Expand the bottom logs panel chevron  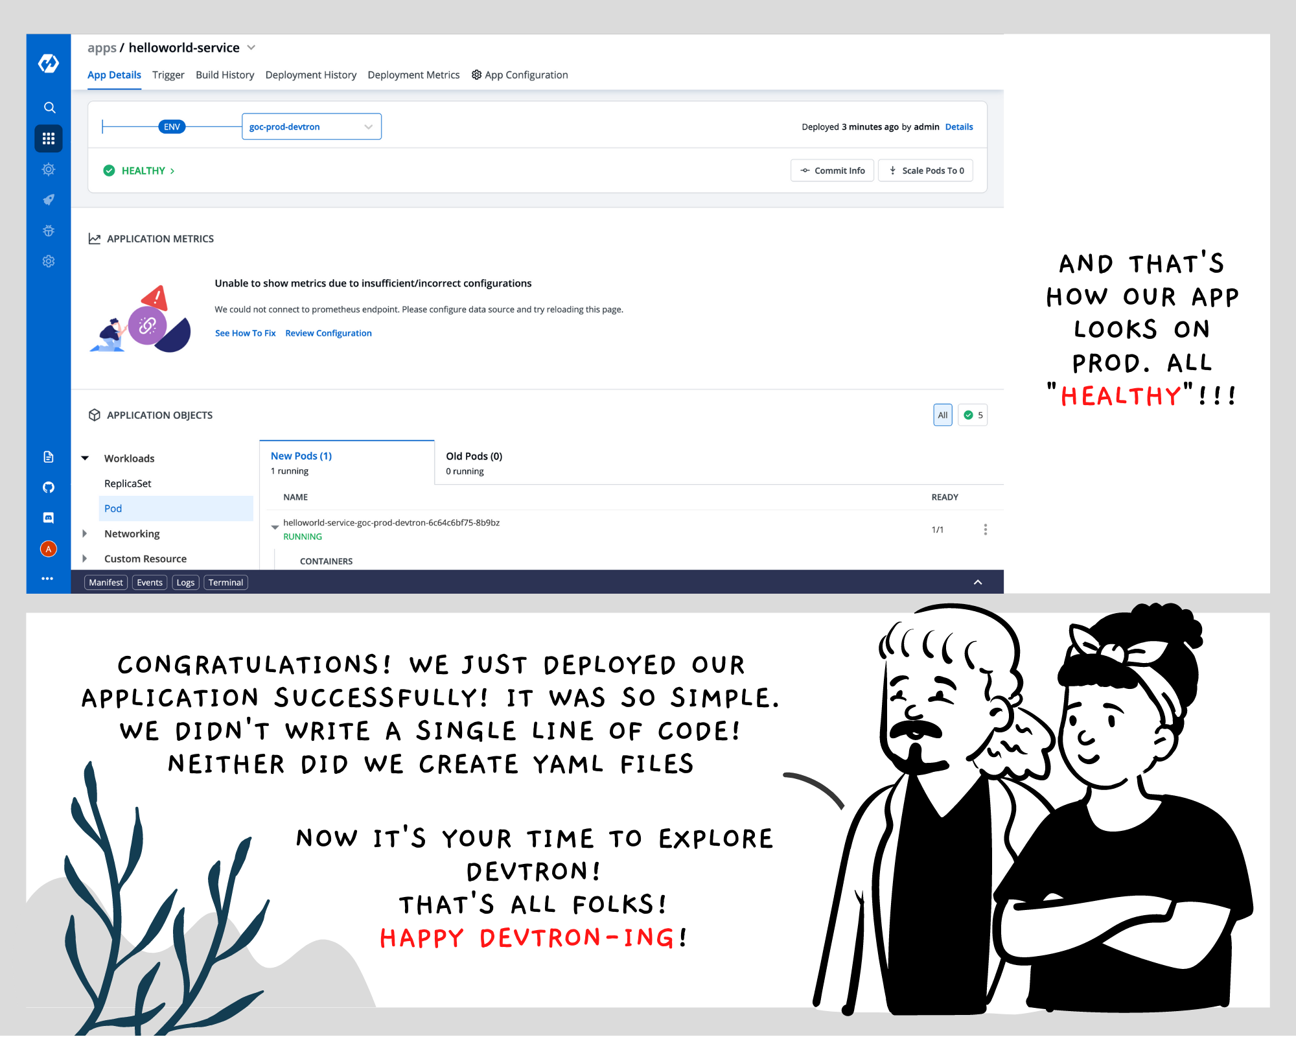point(978,583)
